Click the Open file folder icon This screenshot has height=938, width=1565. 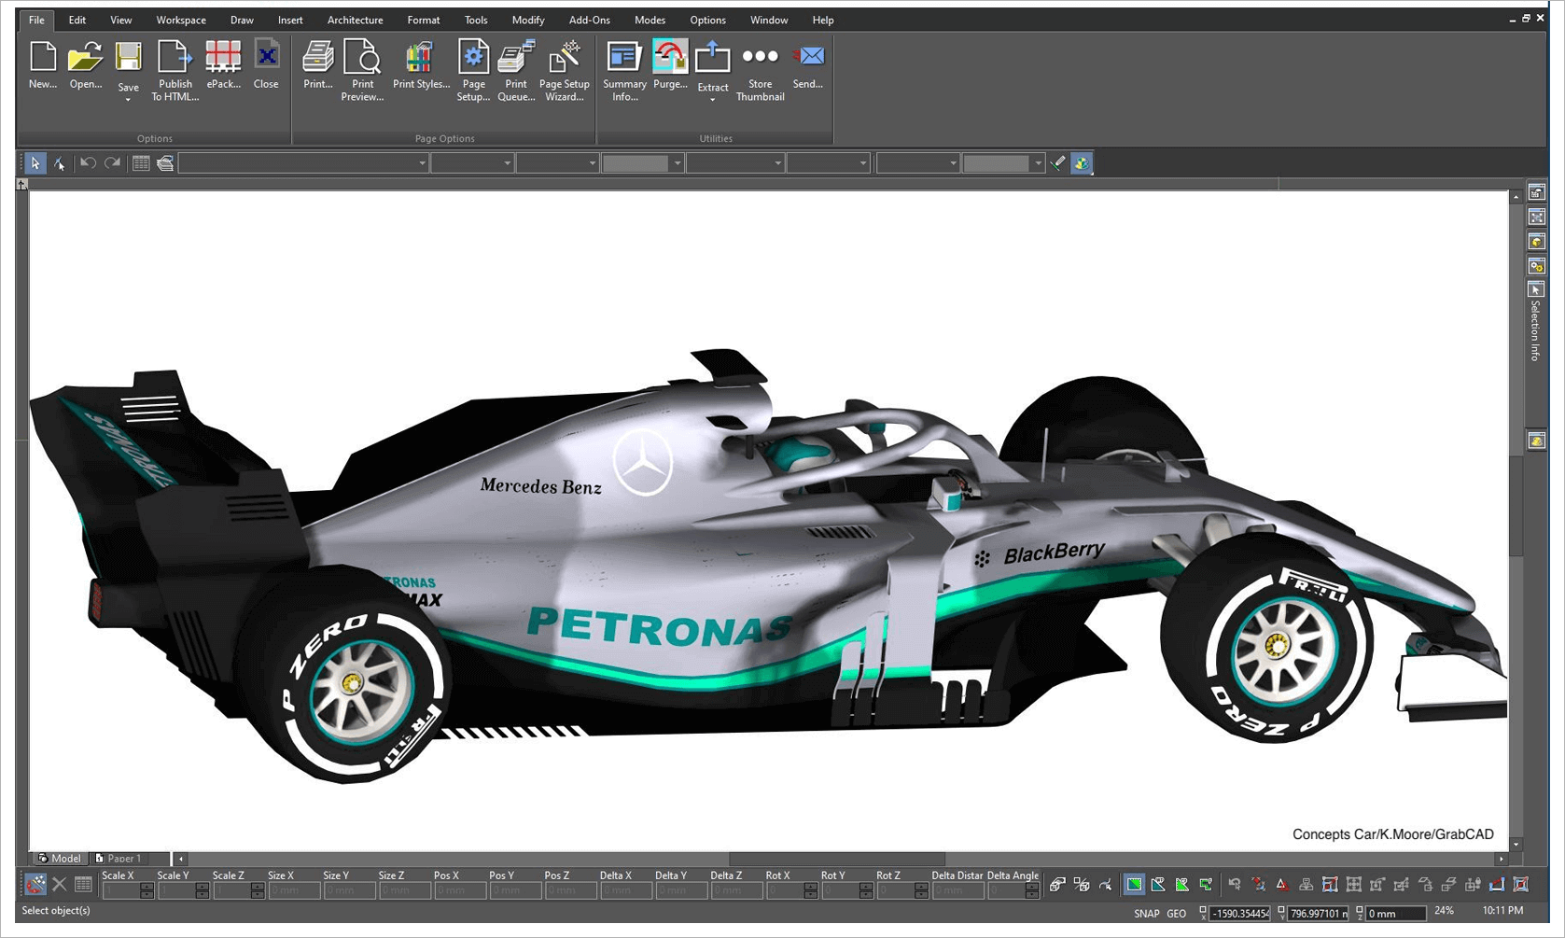click(86, 57)
